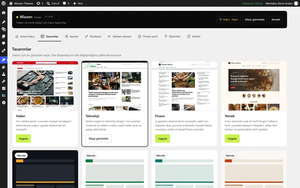Click Siteyi görüntüle under Teknoloji card
The width and height of the screenshot is (300, 188).
click(x=98, y=139)
